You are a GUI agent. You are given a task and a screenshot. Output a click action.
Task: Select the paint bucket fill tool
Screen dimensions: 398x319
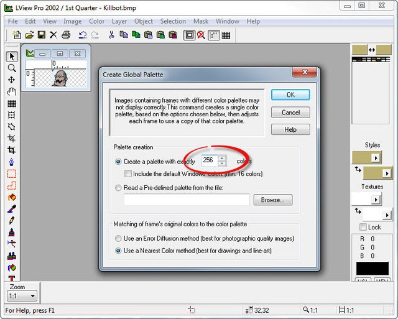[x=12, y=197]
